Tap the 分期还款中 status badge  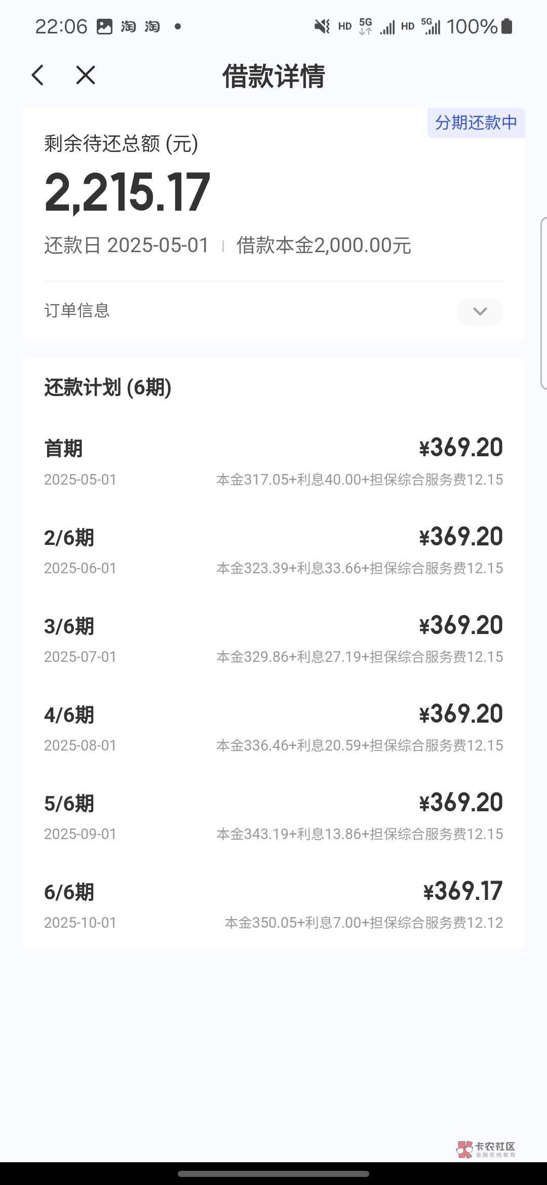pyautogui.click(x=476, y=123)
